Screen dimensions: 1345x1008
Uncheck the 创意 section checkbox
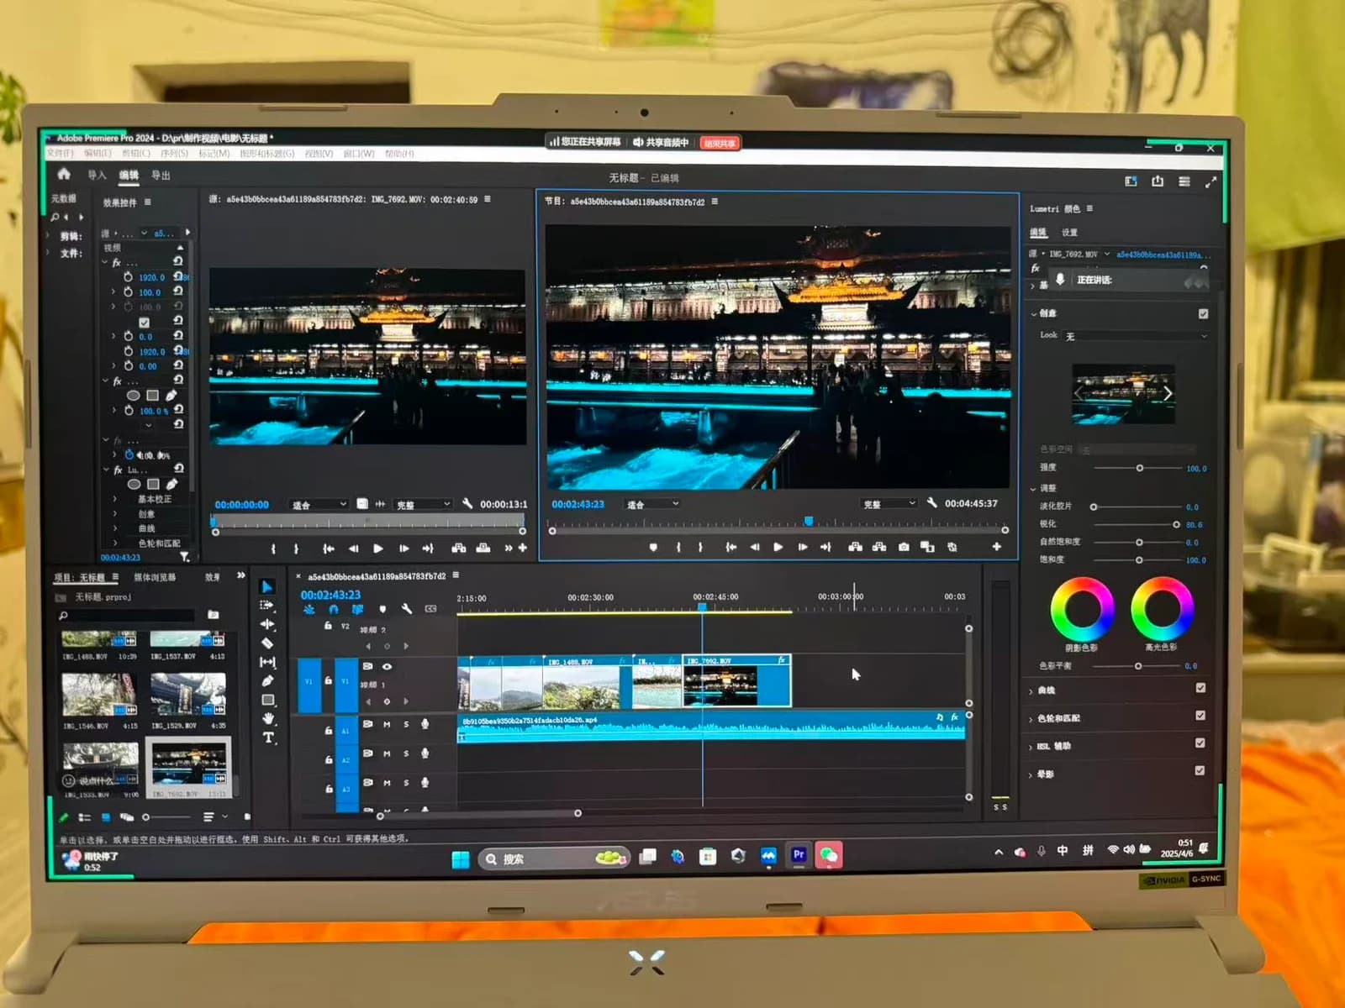click(1203, 313)
